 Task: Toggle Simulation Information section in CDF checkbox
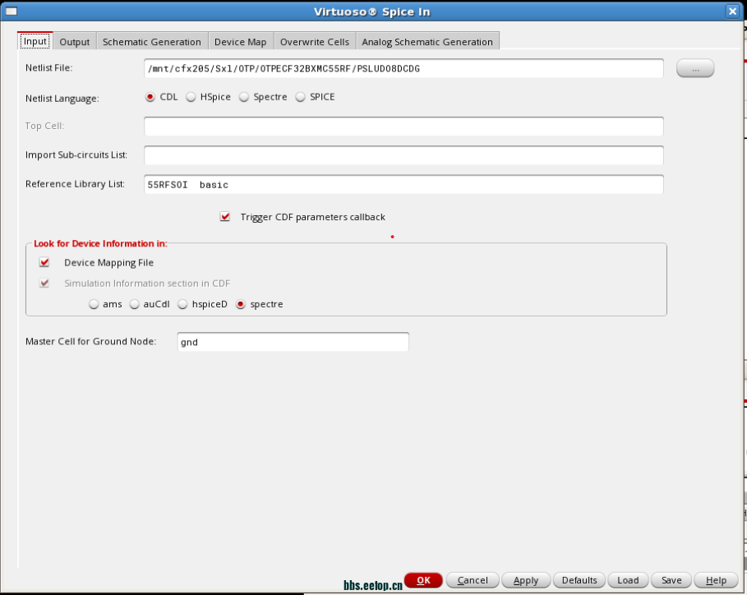(x=44, y=284)
